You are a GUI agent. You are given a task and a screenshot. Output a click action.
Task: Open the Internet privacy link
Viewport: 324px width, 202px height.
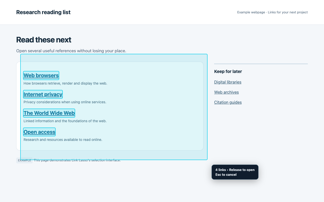[x=43, y=94]
